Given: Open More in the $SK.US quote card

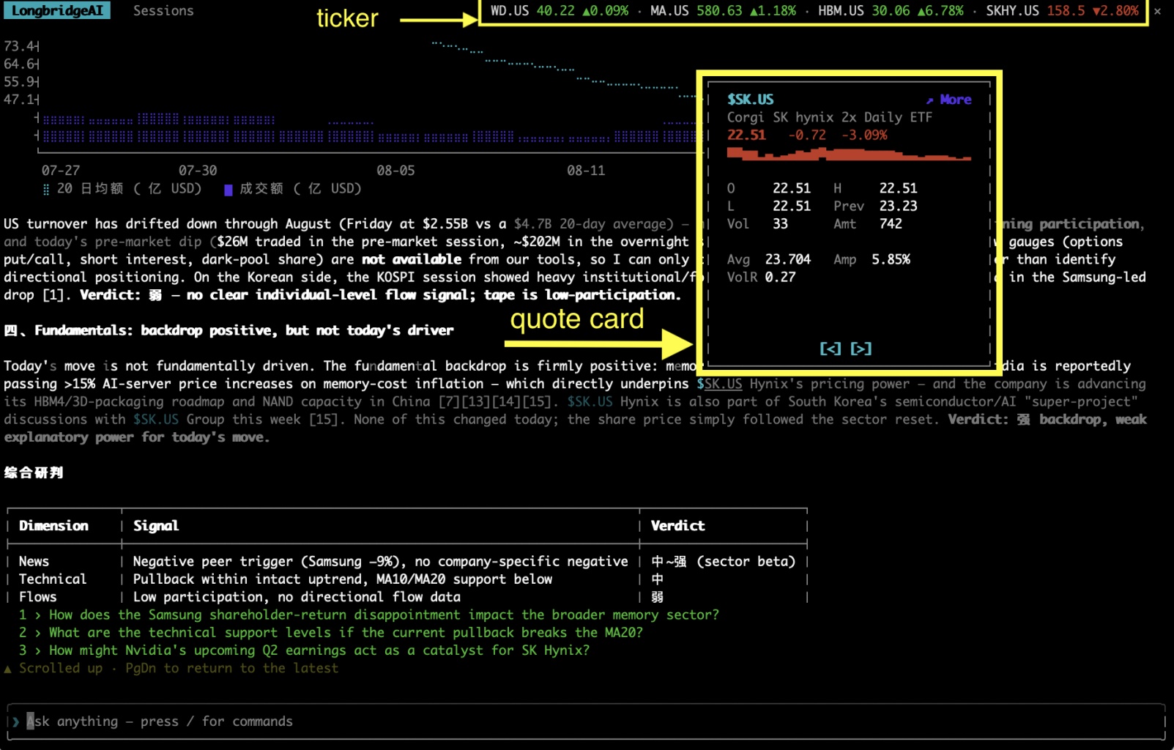Looking at the screenshot, I should [955, 100].
